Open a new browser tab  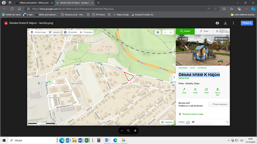pos(98,3)
